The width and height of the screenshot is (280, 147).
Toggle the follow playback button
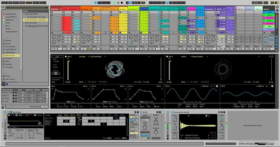point(96,3)
